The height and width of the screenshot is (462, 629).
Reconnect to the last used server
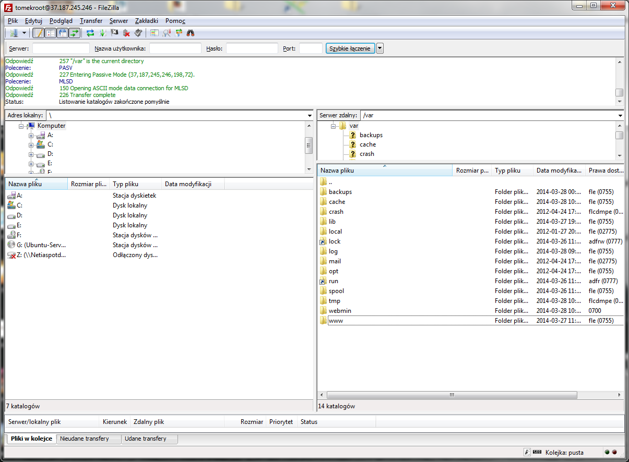click(138, 33)
